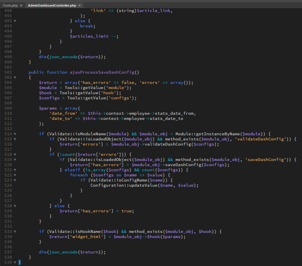Select the AdminDashboardController.php tab
Screen dimensions: 302x266
(x=52, y=5)
